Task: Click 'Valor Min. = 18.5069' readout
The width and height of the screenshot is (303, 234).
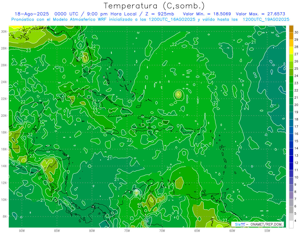Action: pos(207,14)
